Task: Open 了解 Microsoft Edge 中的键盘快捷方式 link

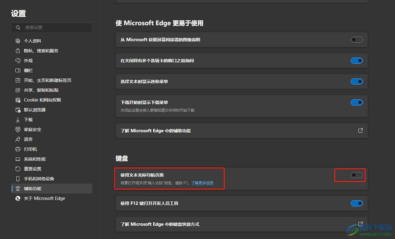Action: (242, 224)
